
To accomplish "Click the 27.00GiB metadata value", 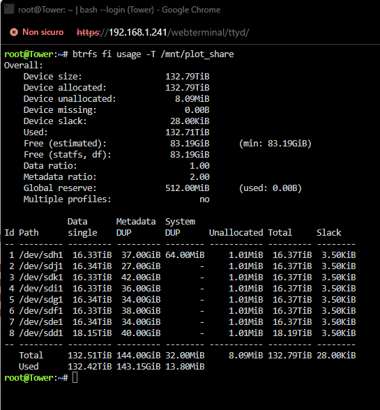I will 141,266.
